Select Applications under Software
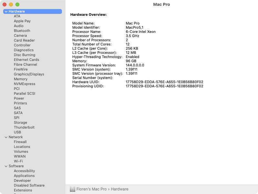 pos(24,176)
